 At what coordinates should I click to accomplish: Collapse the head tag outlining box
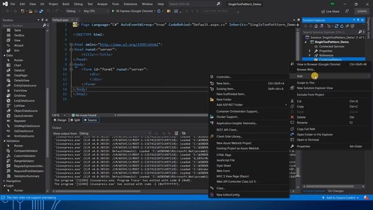click(71, 50)
